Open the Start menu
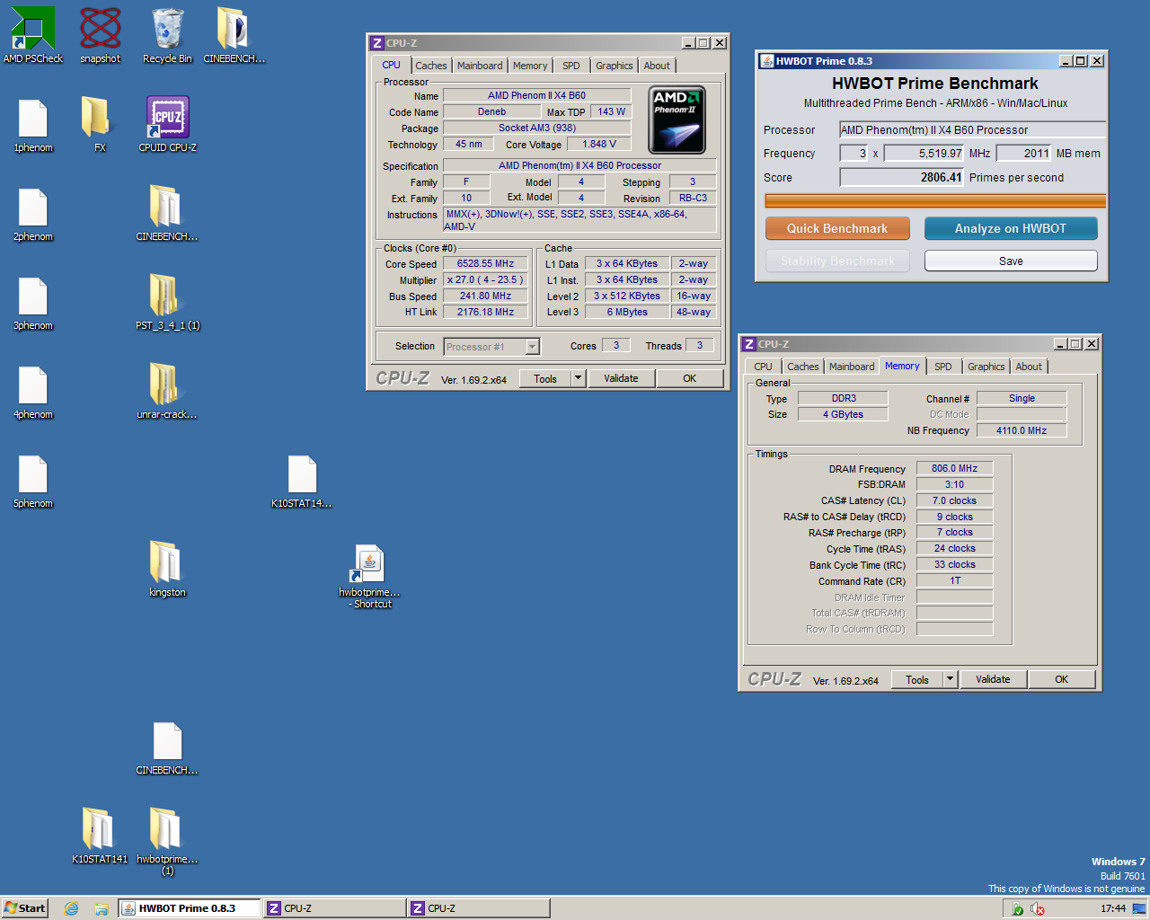 point(24,908)
